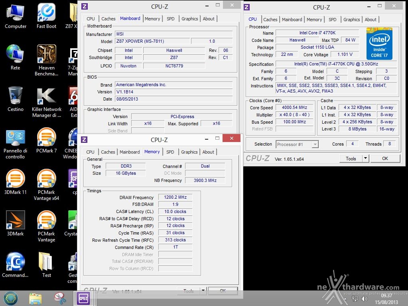Select the CPU-Z taskbar button

pyautogui.click(x=83, y=298)
